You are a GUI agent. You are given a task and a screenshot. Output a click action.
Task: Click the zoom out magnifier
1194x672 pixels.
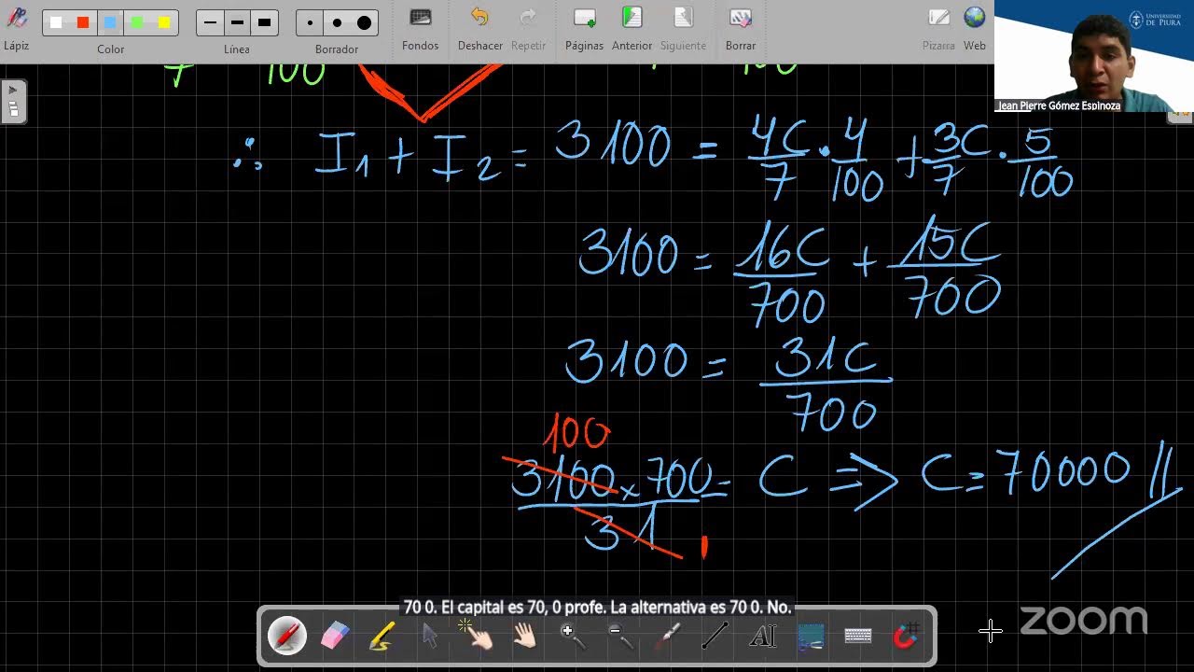click(x=620, y=637)
